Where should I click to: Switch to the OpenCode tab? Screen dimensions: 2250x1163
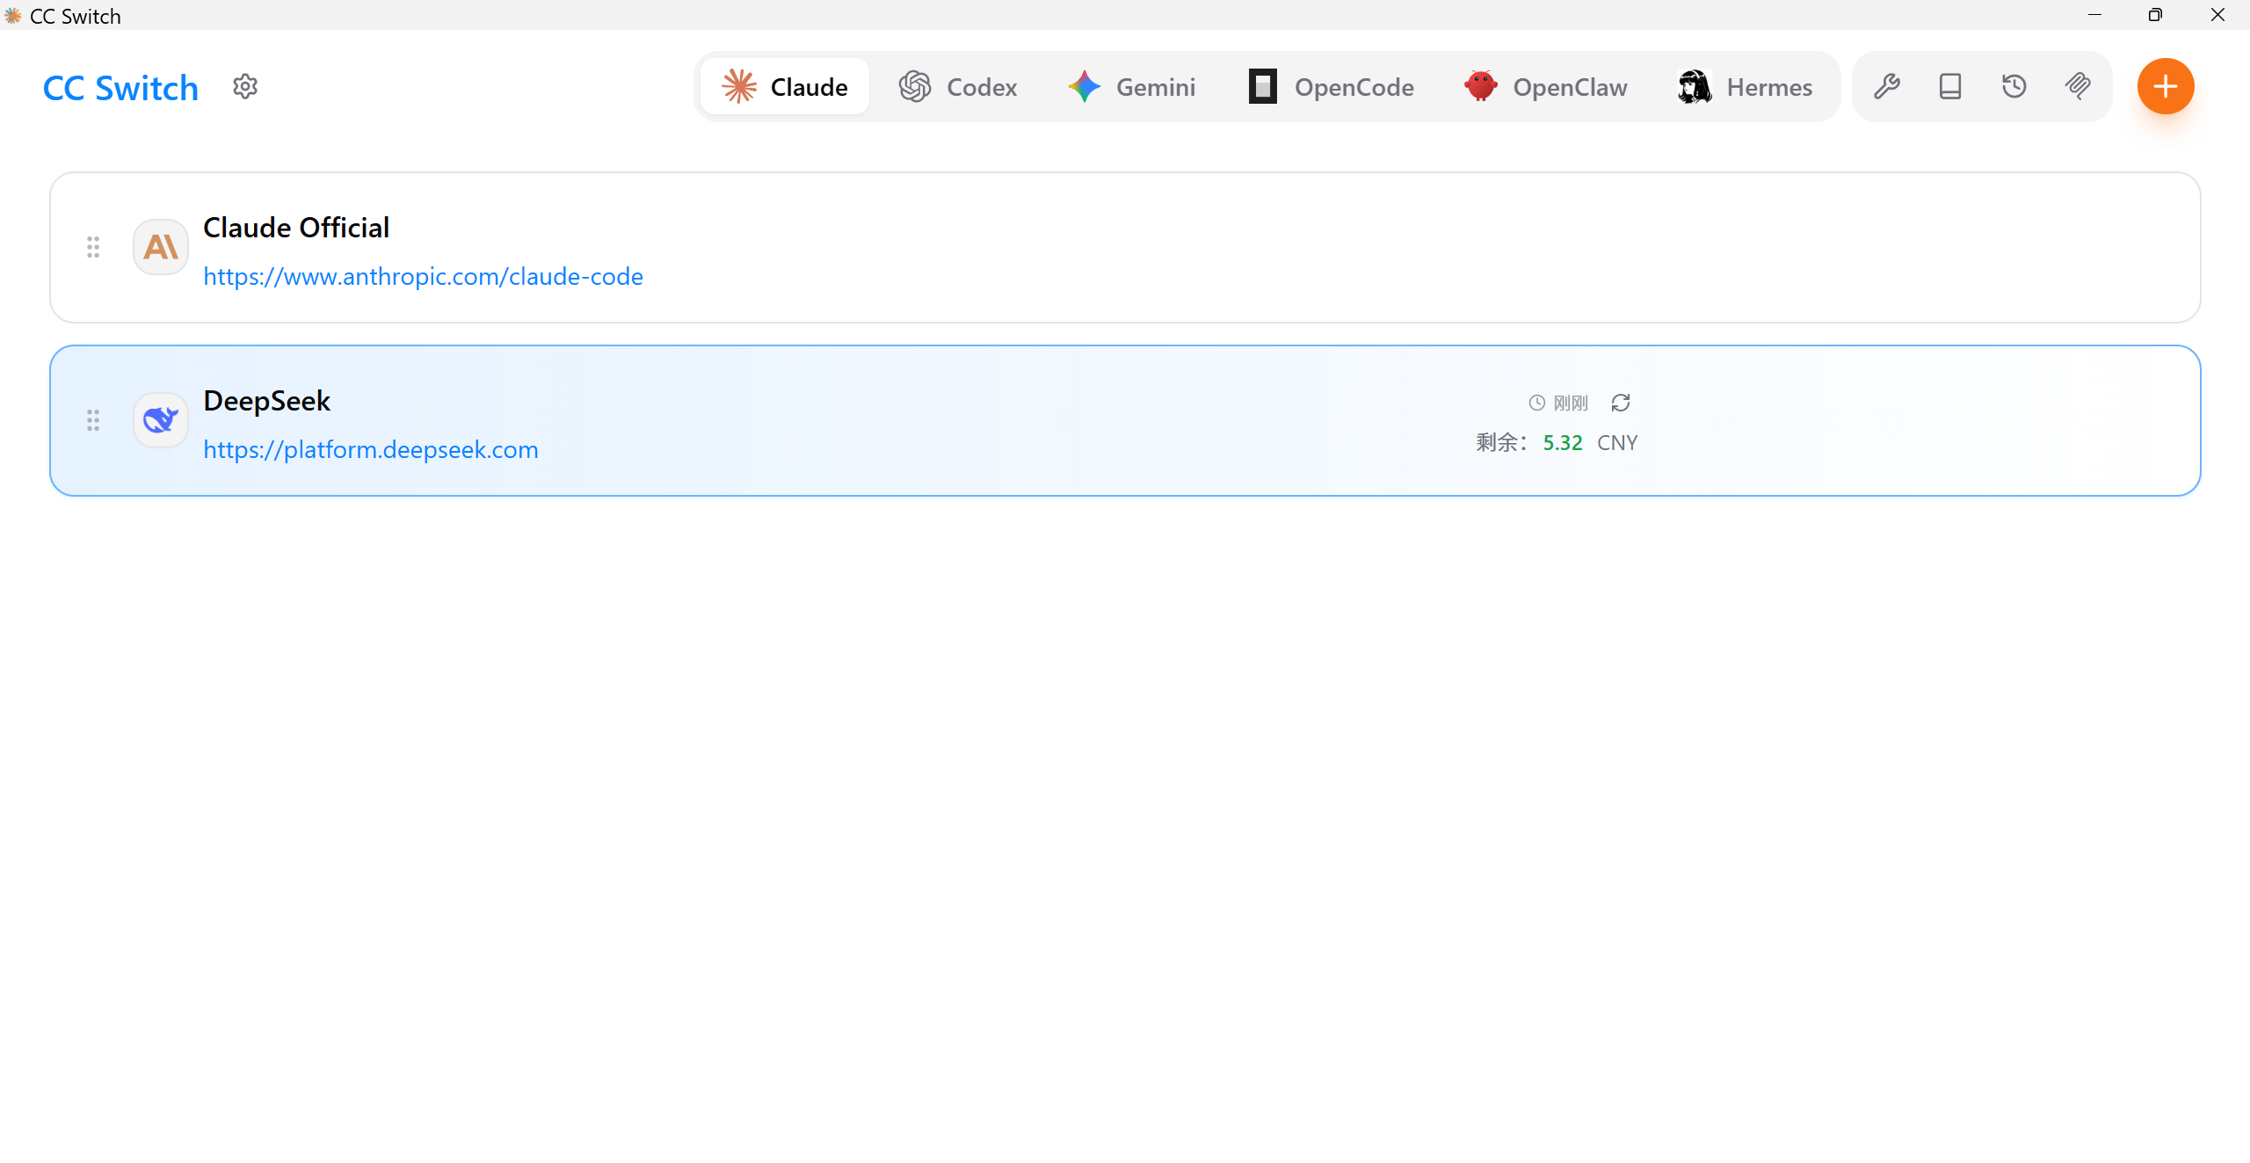coord(1331,86)
